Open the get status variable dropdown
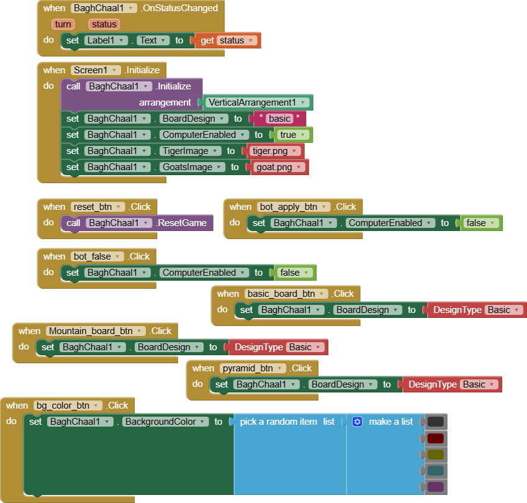The image size is (527, 503). (251, 40)
